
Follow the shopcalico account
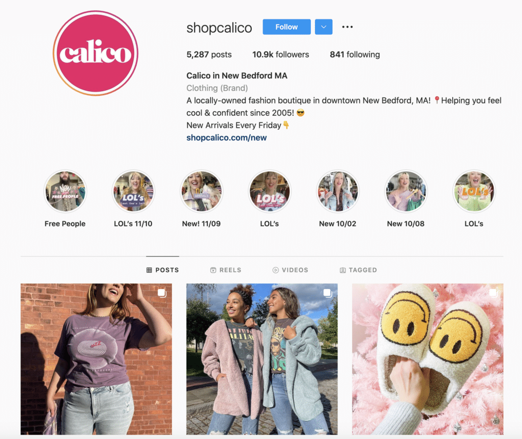[x=286, y=27]
